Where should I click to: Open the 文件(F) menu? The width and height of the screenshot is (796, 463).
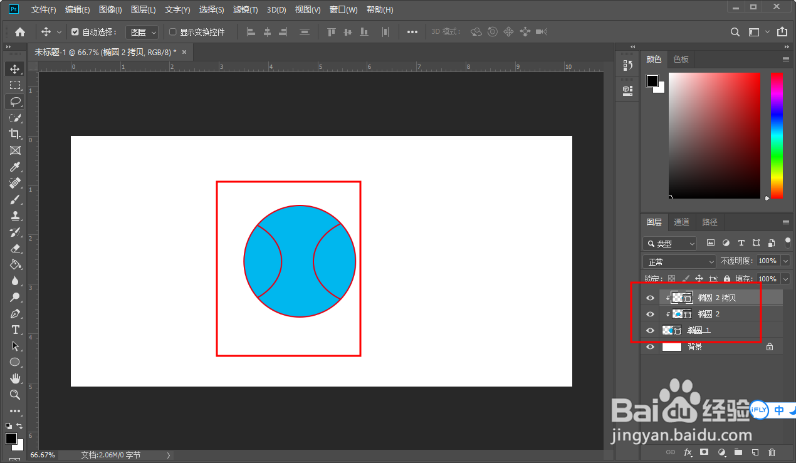coord(44,9)
